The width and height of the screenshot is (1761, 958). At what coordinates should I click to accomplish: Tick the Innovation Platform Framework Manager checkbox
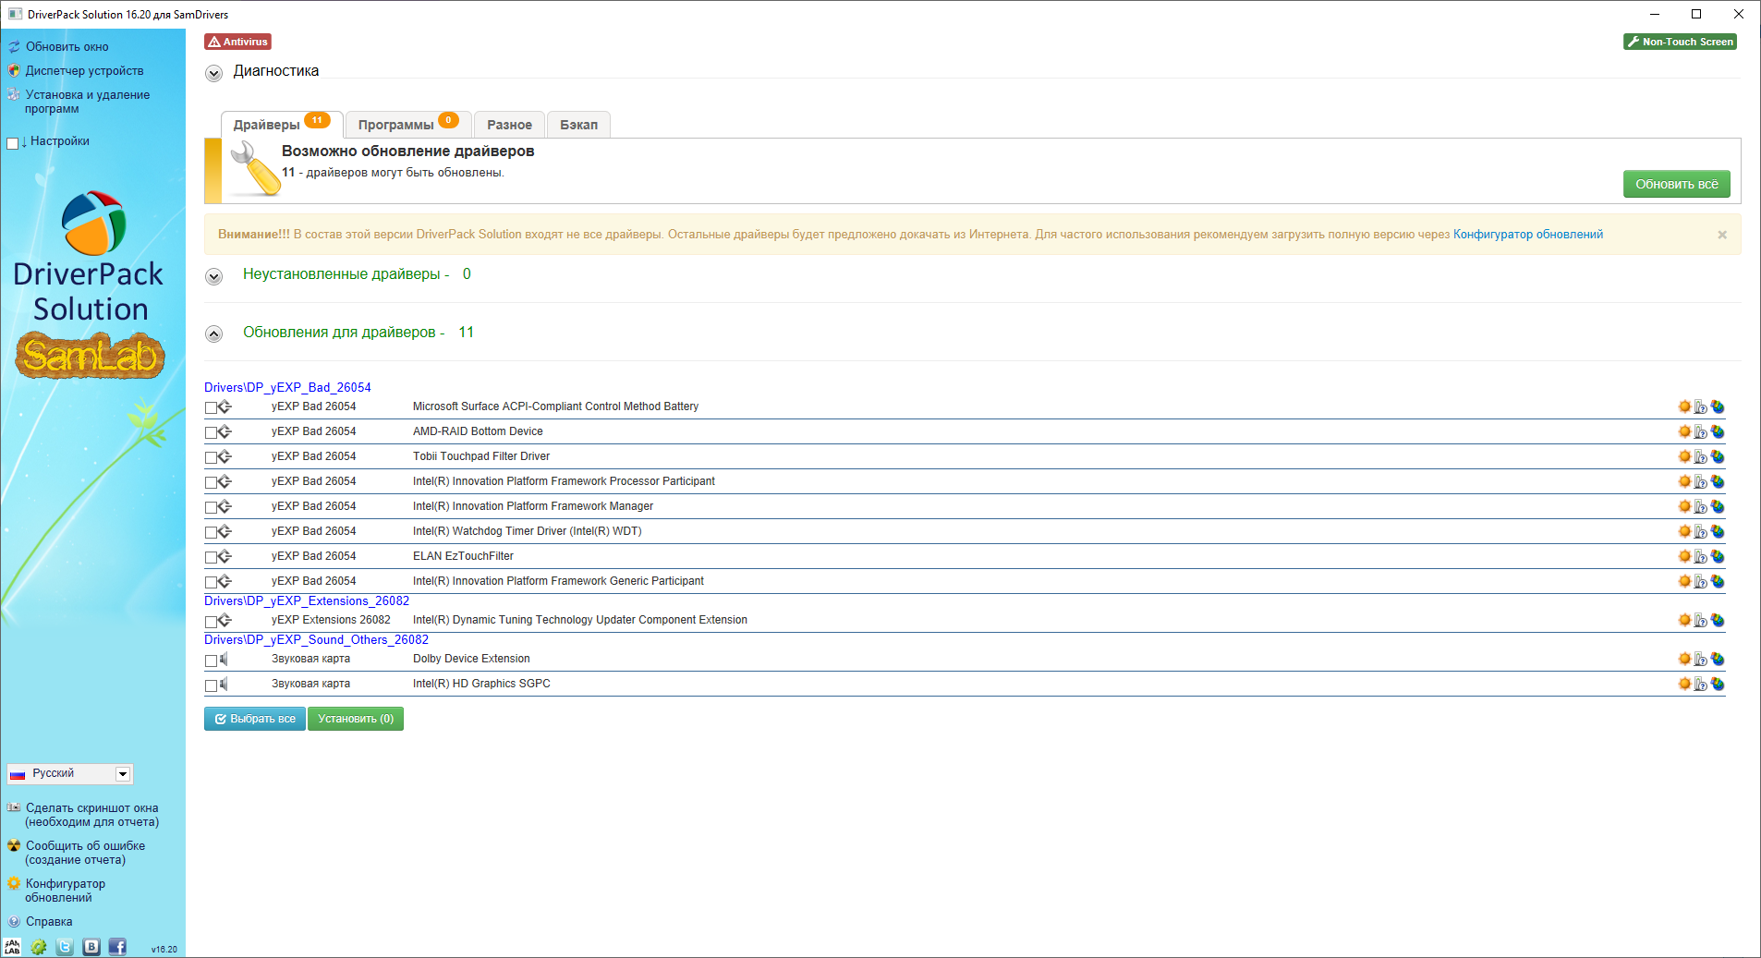[211, 507]
